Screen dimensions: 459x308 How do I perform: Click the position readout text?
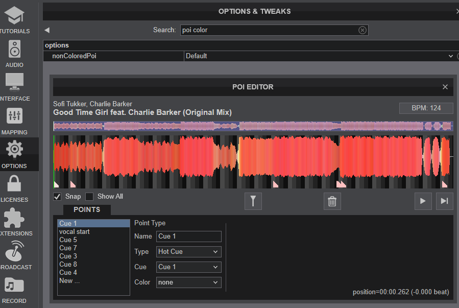point(401,292)
